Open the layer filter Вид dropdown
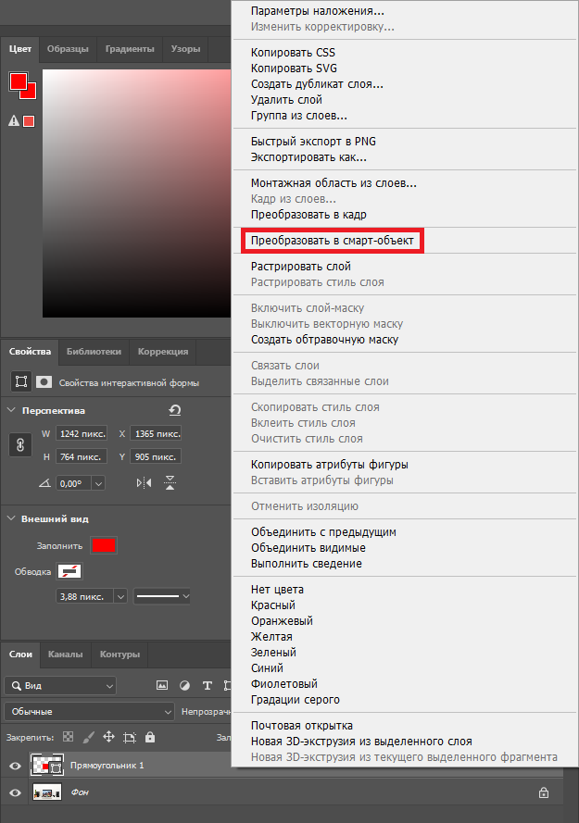Image resolution: width=579 pixels, height=823 pixels. click(60, 685)
